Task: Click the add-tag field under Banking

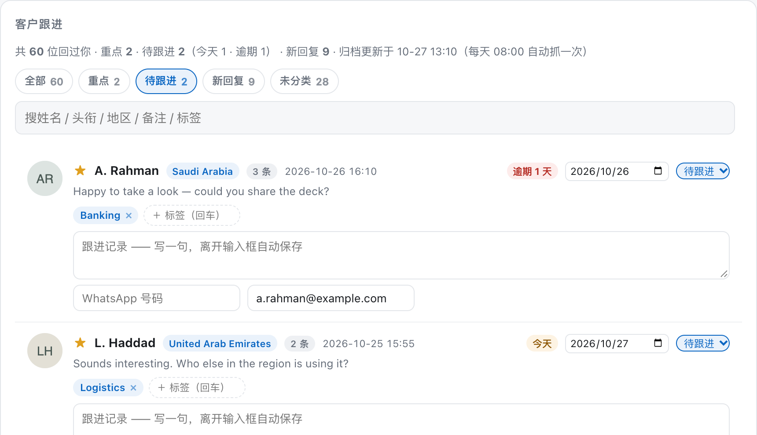Action: point(192,215)
